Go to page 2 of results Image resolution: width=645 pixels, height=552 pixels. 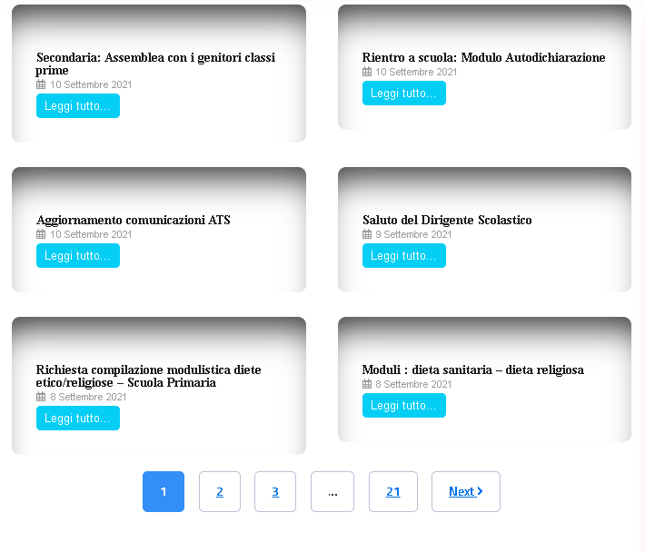click(220, 491)
